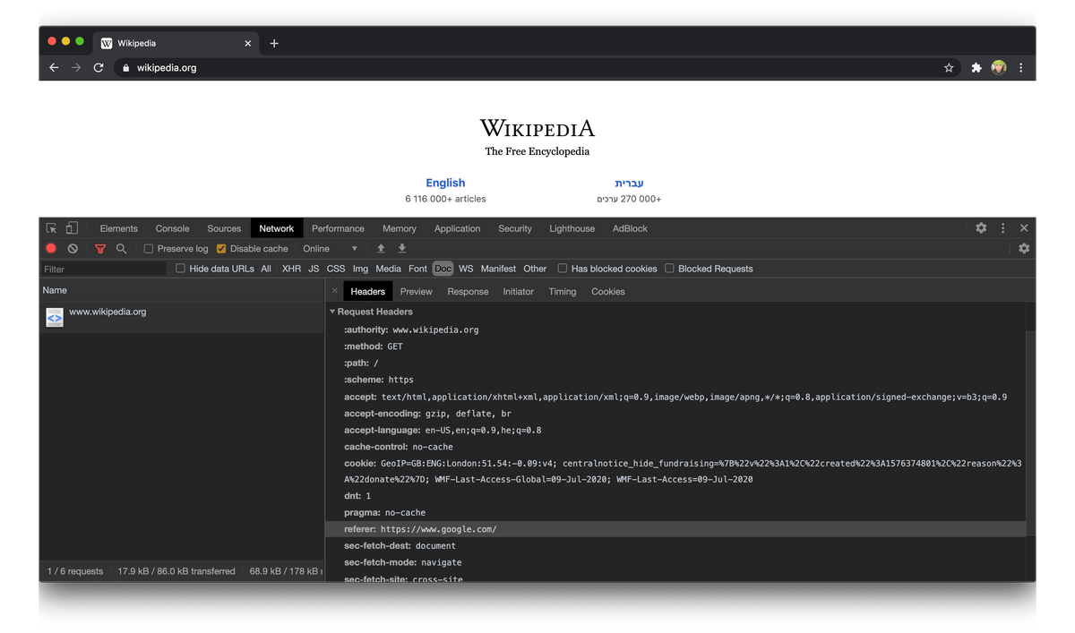Show the Initiator tab
This screenshot has width=1075, height=633.
coord(518,292)
